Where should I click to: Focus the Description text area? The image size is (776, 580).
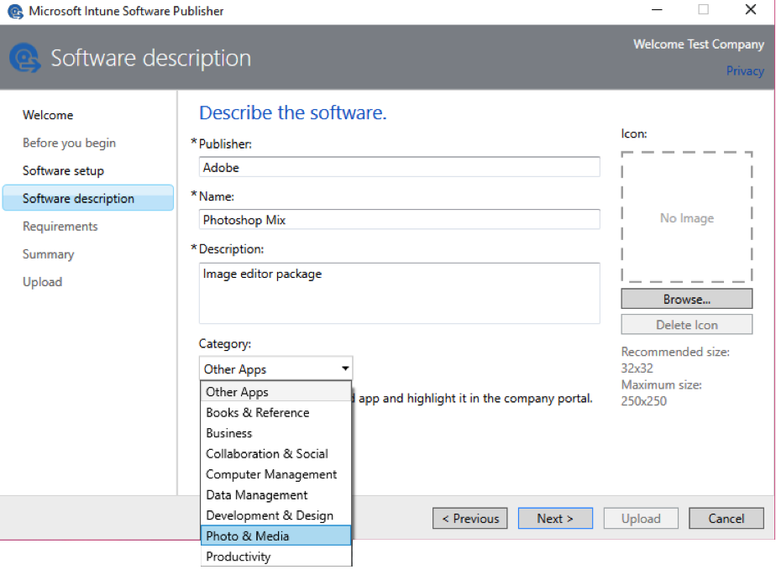[399, 293]
